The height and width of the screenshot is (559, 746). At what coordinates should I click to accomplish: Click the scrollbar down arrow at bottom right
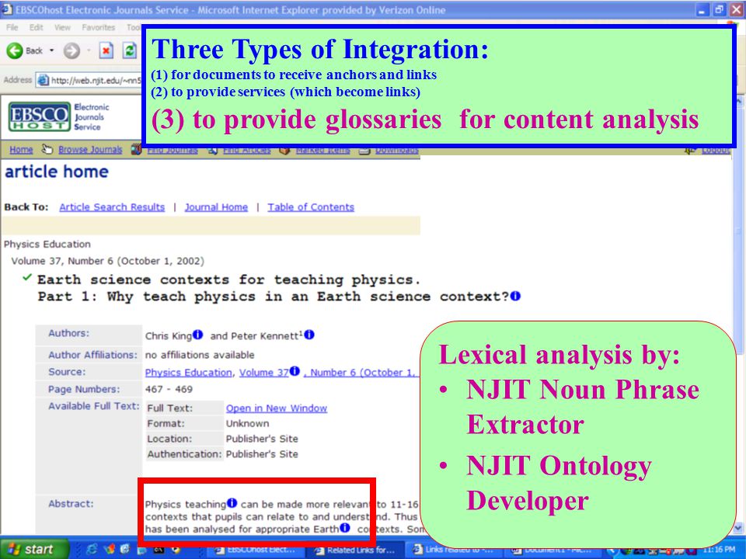[738, 528]
